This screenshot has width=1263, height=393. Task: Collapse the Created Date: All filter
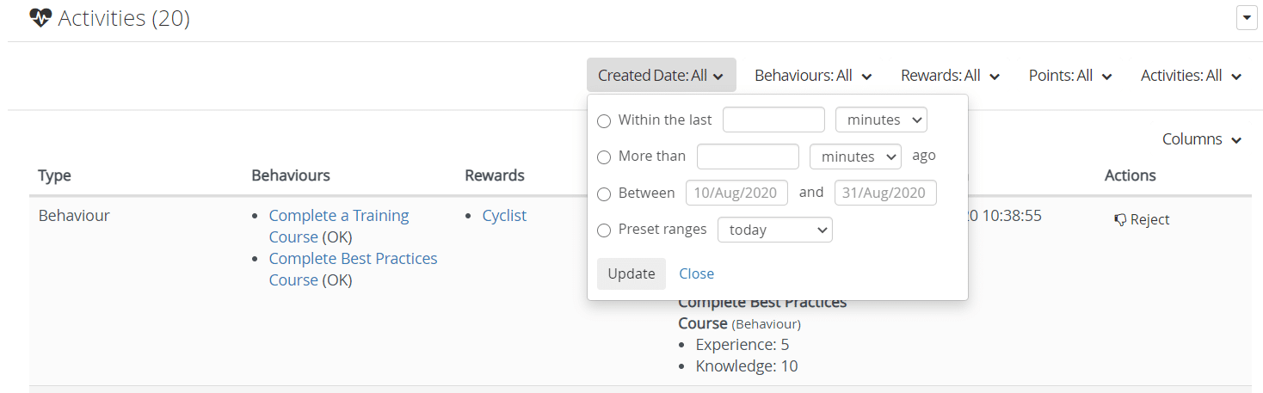pyautogui.click(x=661, y=76)
